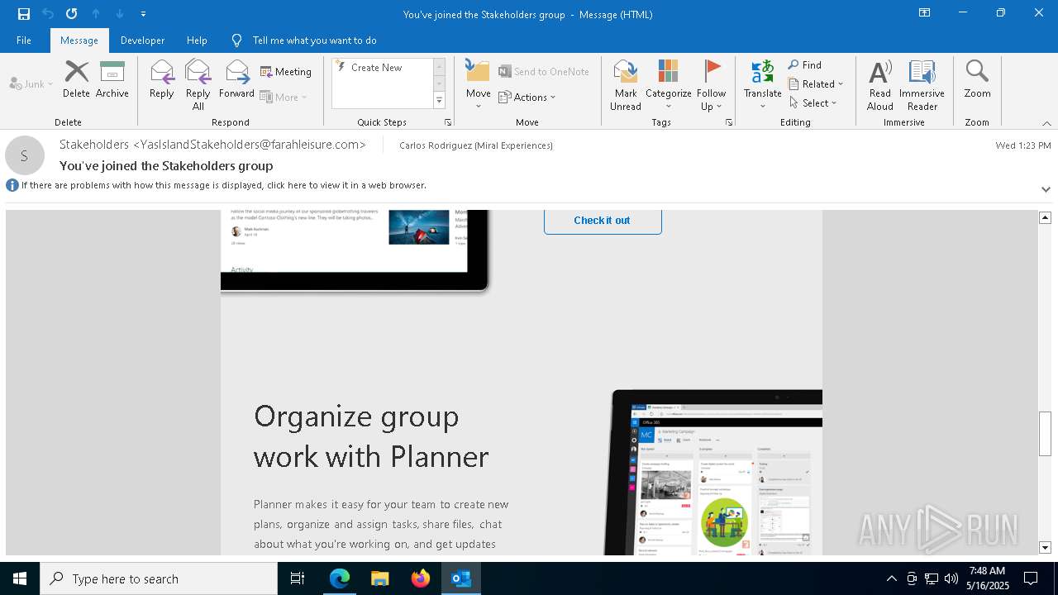Image resolution: width=1058 pixels, height=595 pixels.
Task: Open Ribbon Display Options
Action: 925,13
